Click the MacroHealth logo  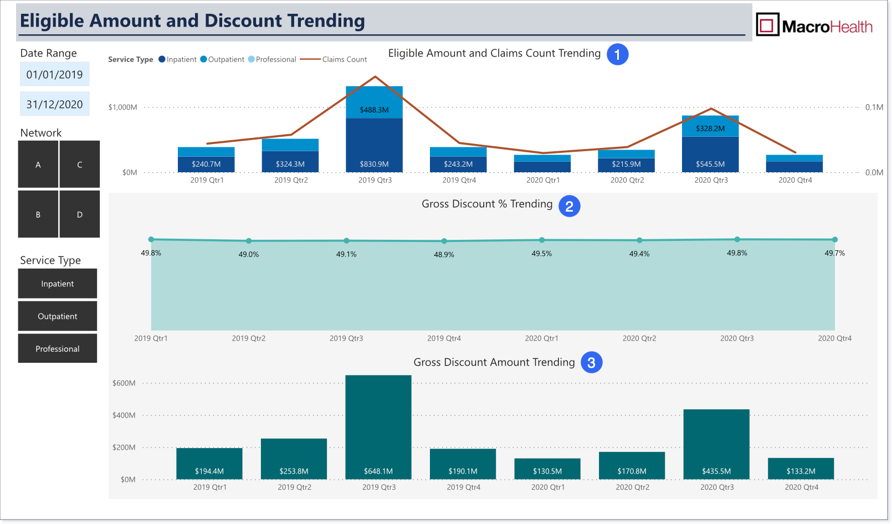[814, 25]
